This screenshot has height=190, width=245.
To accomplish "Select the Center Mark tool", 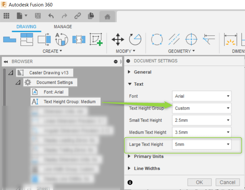I will [191, 40].
